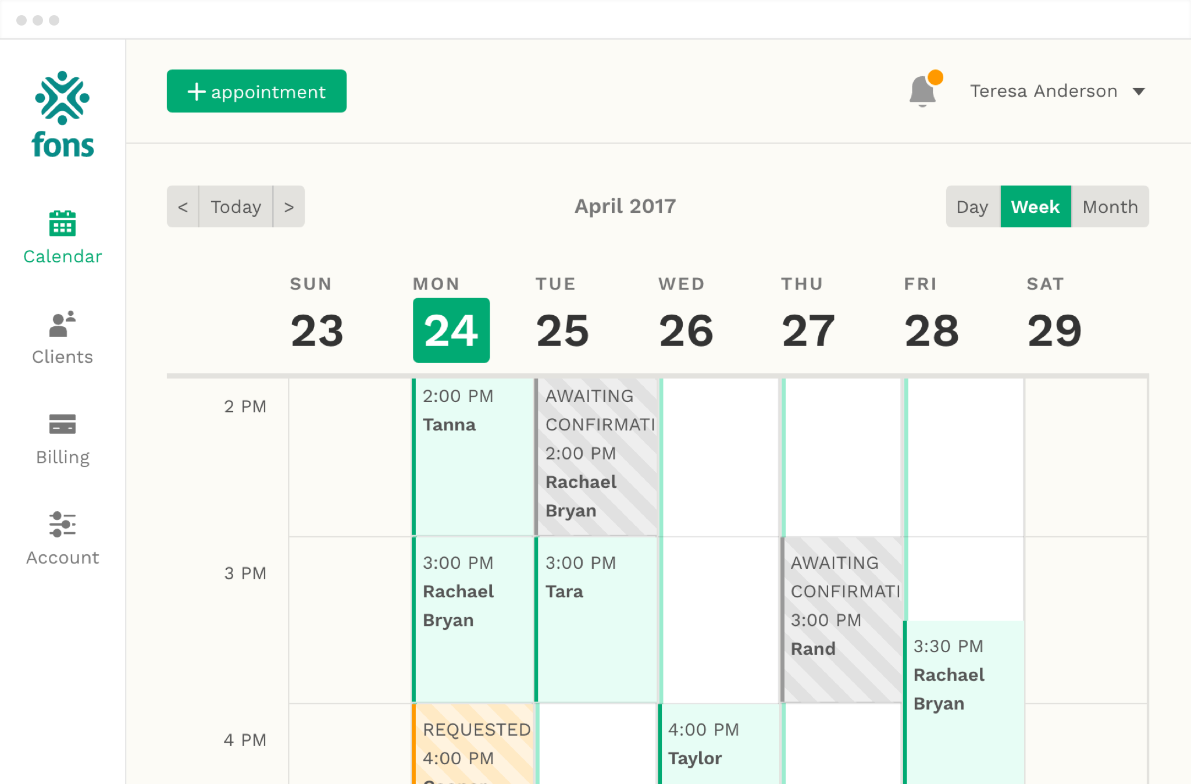This screenshot has height=784, width=1191.
Task: Open notifications bell icon
Action: coord(923,91)
